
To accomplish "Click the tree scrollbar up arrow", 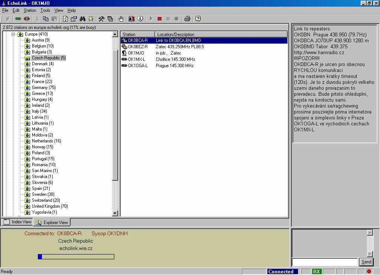I will click(x=115, y=34).
